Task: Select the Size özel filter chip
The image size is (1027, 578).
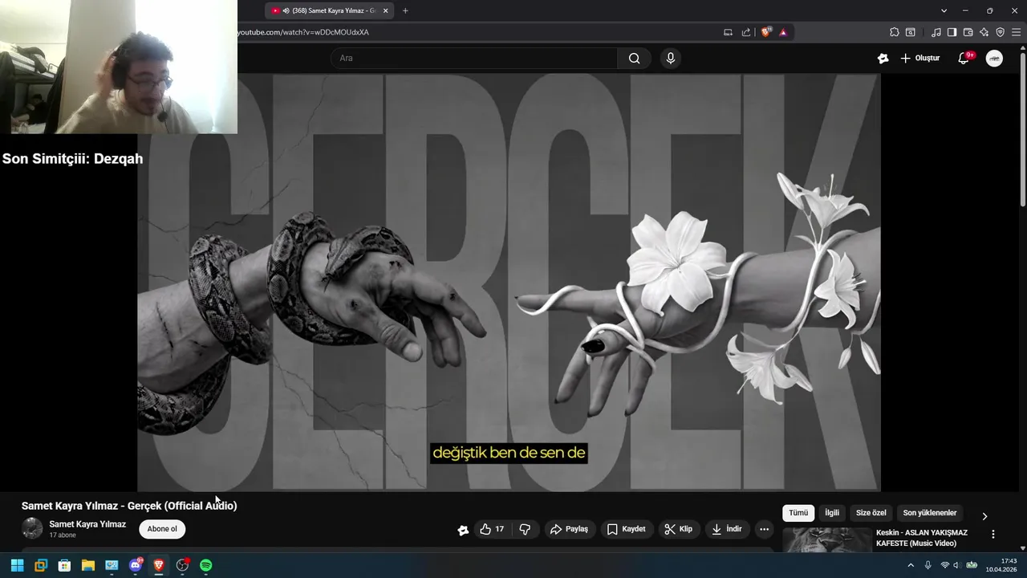Action: tap(871, 513)
